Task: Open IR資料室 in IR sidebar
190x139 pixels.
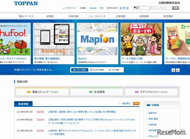Action: coord(153,125)
